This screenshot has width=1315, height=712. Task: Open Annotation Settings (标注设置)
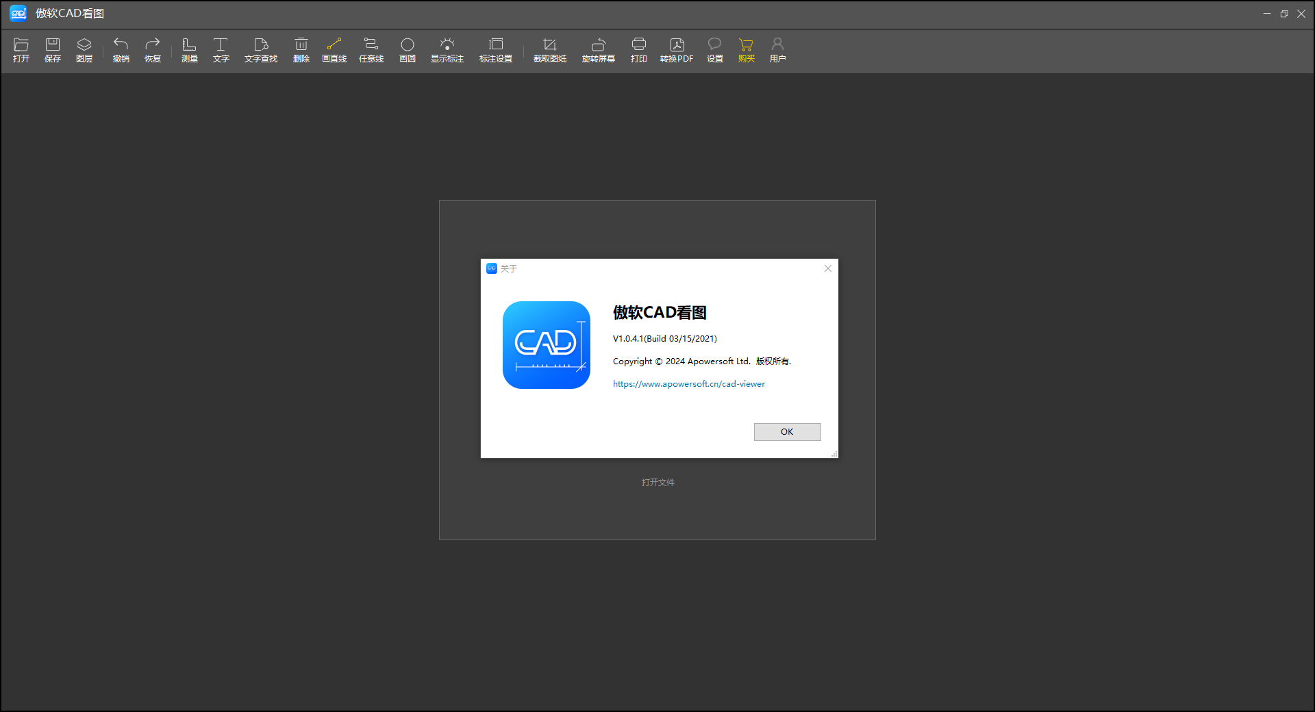[496, 45]
